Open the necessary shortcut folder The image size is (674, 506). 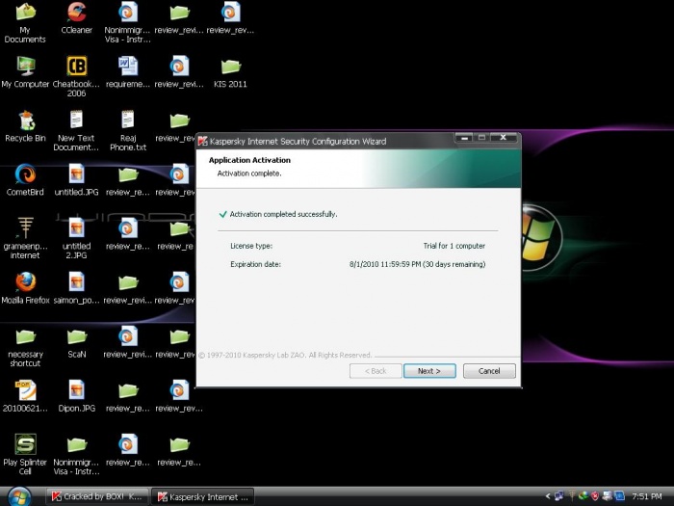tap(25, 346)
